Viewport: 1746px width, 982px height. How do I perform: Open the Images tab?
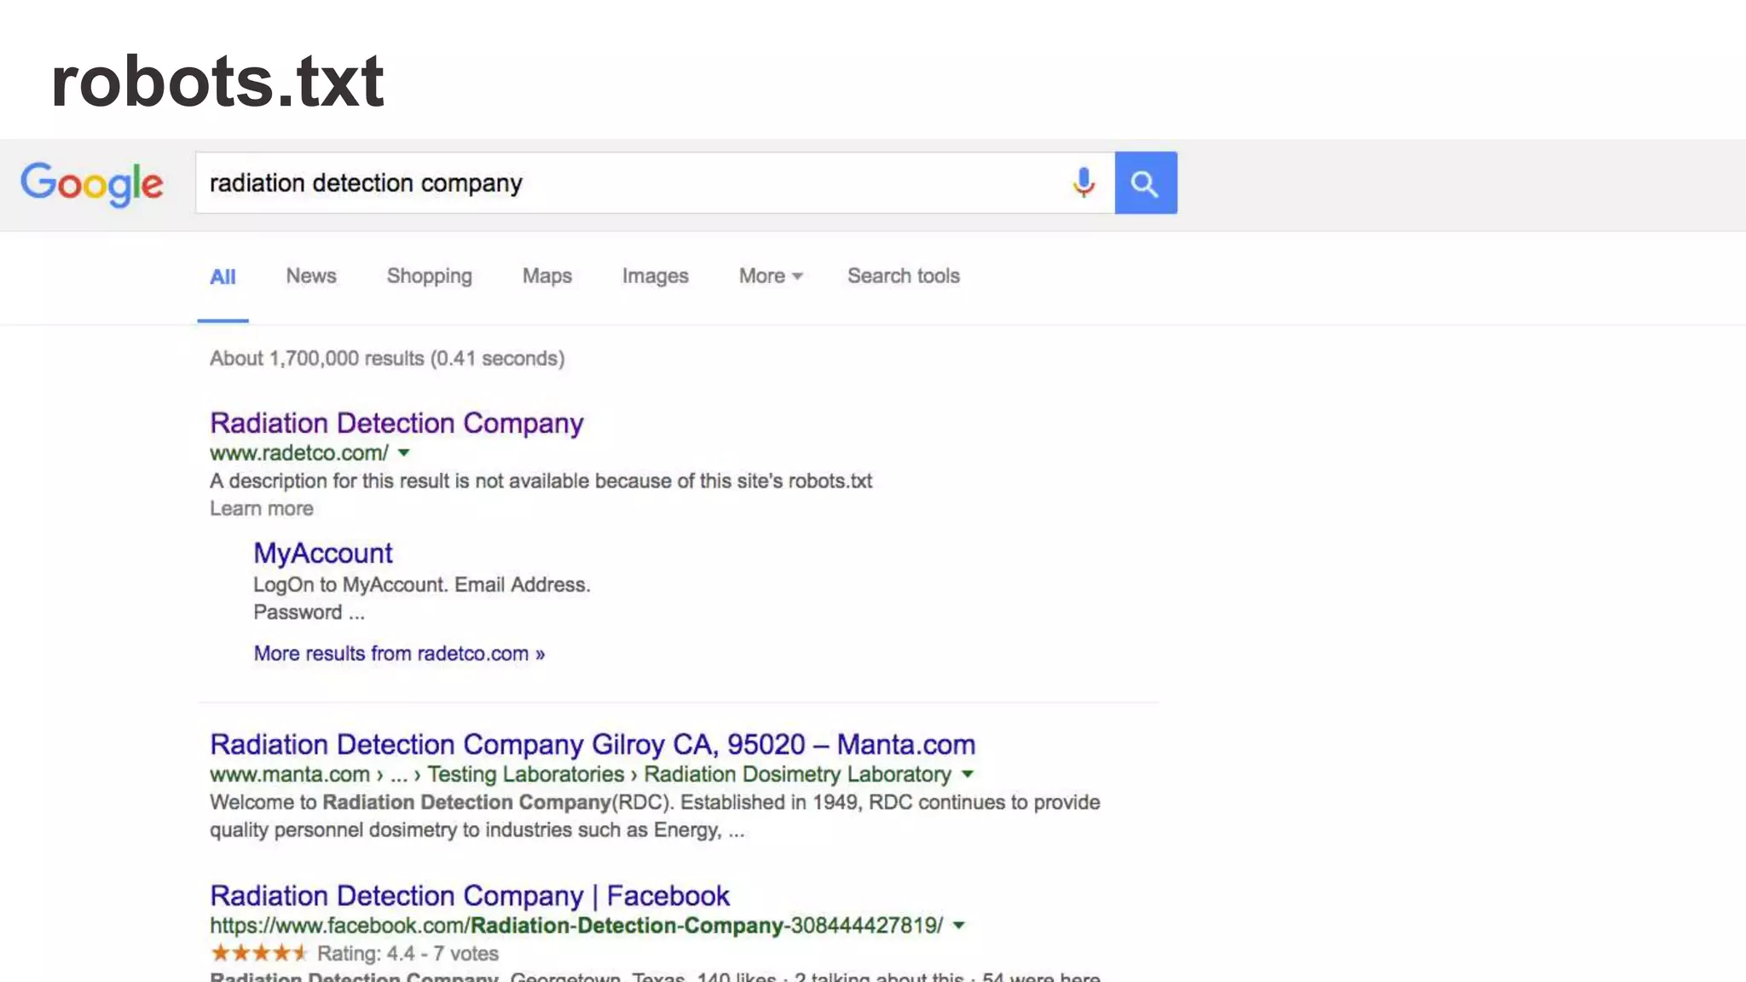click(x=655, y=276)
